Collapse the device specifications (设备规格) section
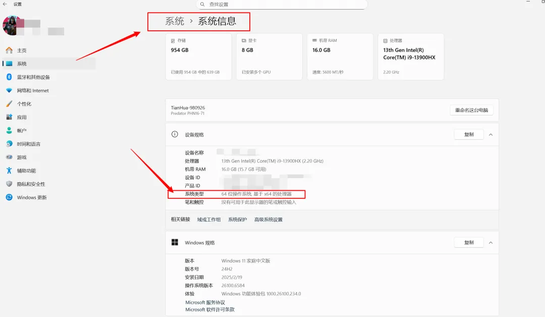Screen dimensions: 545x317 pyautogui.click(x=491, y=134)
